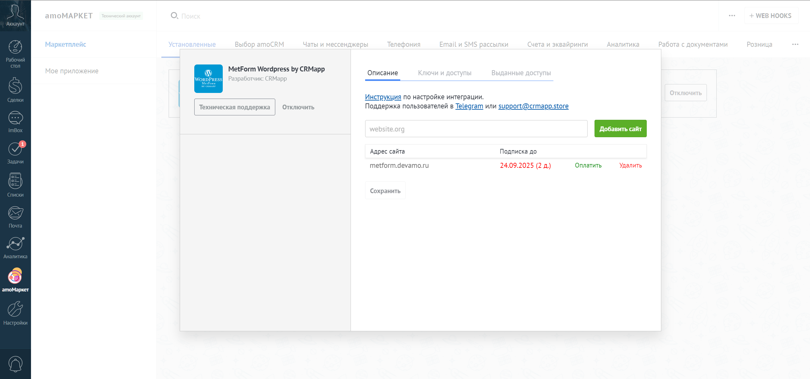Click the MetForm Wordpress logo thumbnail
Viewport: 810px width, 379px height.
click(x=209, y=79)
